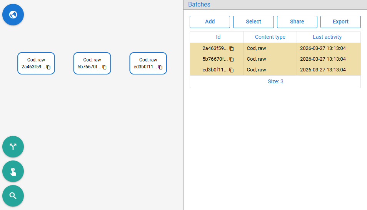
Task: Copy icon beside table id 2a463f59
Action: click(232, 49)
